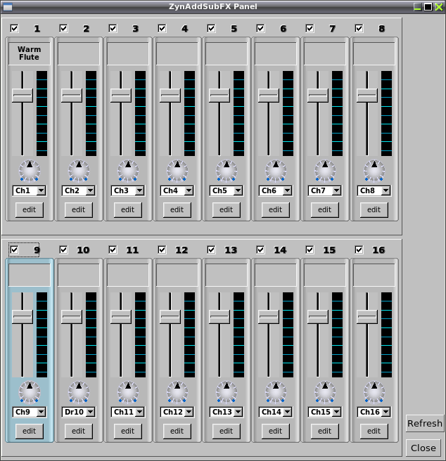Click the volume fader of part 12
Image resolution: width=446 pixels, height=461 pixels.
coord(170,317)
